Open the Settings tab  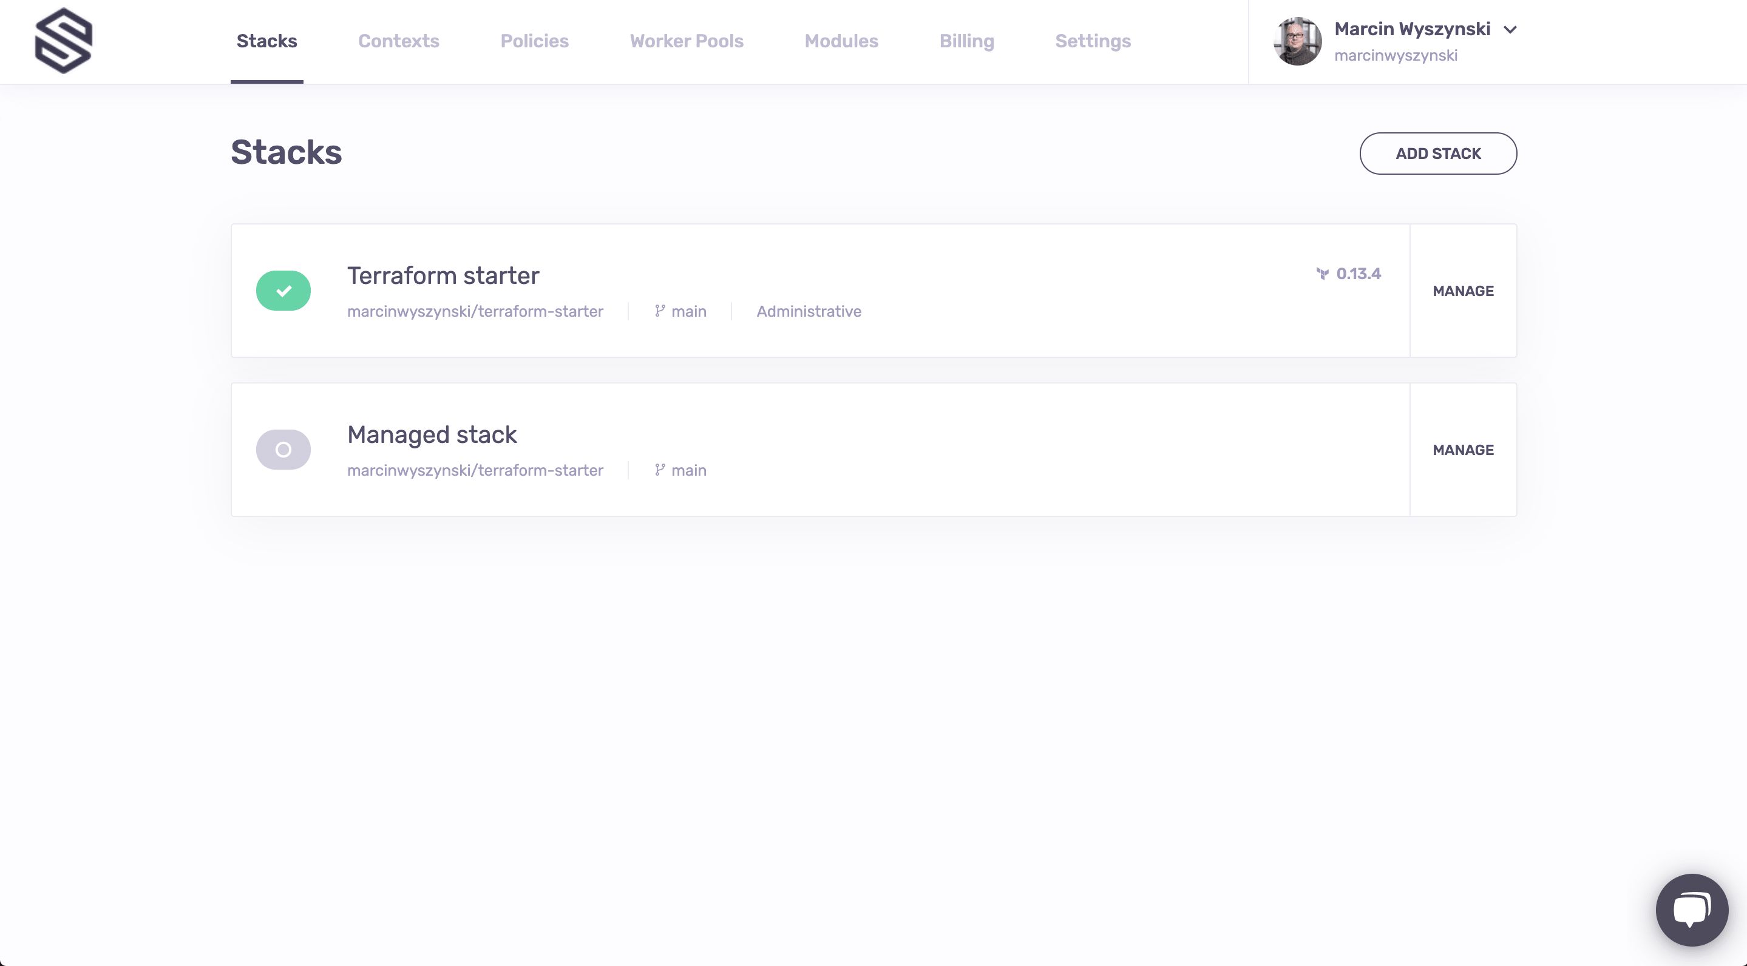tap(1093, 41)
